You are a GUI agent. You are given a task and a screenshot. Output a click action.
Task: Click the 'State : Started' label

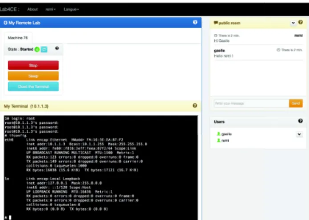click(20, 49)
